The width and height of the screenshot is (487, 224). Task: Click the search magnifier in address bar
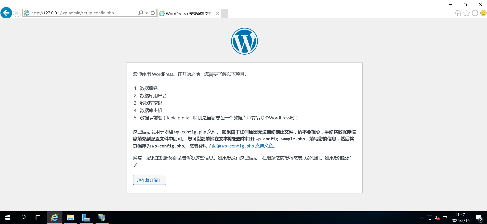[x=140, y=13]
